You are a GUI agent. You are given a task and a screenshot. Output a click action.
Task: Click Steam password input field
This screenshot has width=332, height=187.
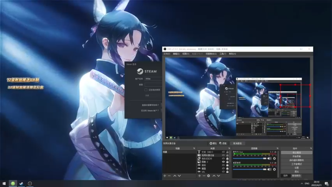pyautogui.click(x=153, y=85)
